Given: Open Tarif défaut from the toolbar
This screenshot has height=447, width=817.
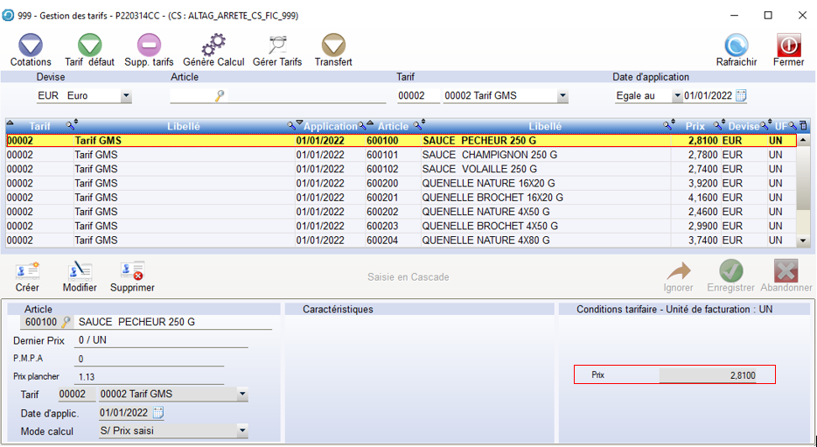Looking at the screenshot, I should coord(89,45).
